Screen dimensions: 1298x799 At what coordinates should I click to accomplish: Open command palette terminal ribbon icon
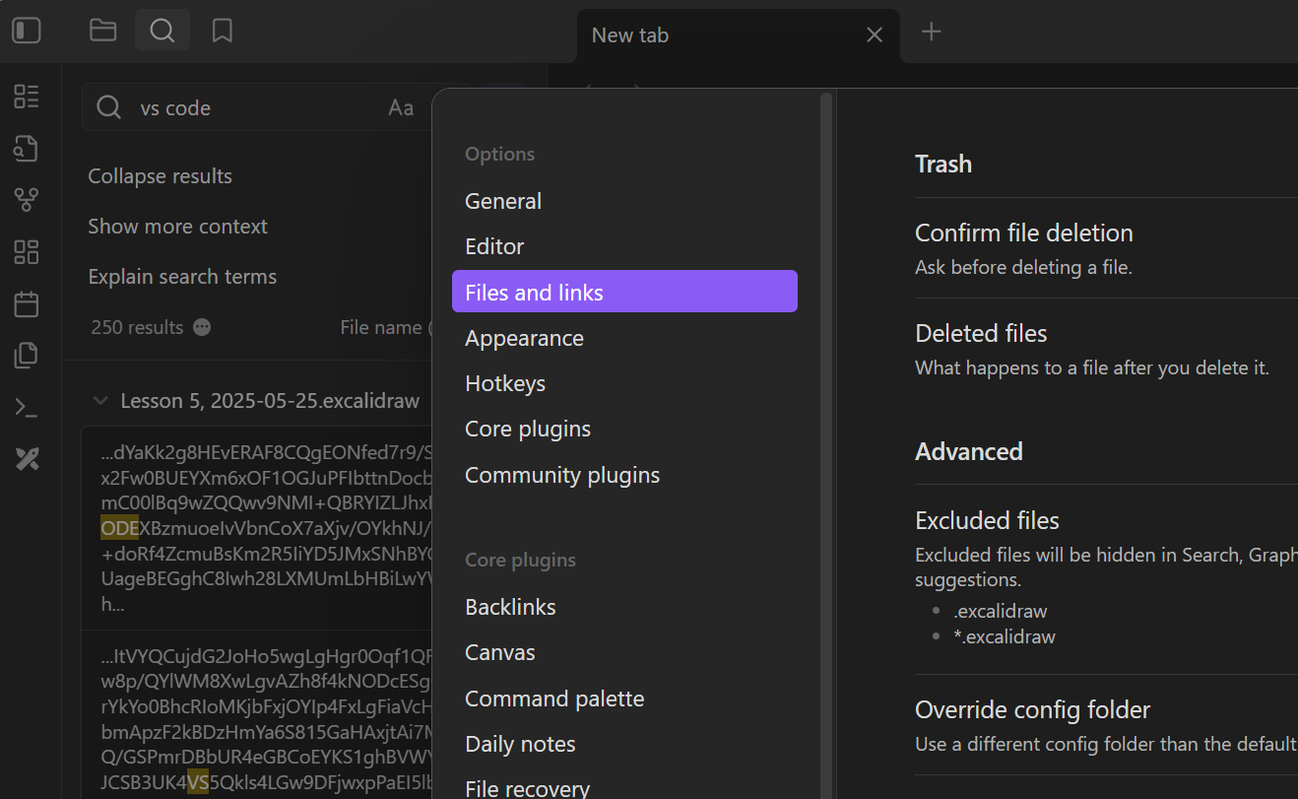[27, 407]
